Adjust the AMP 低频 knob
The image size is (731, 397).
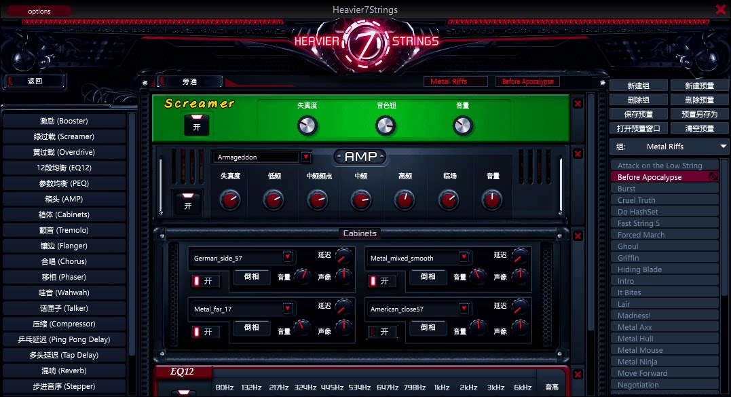pos(274,200)
